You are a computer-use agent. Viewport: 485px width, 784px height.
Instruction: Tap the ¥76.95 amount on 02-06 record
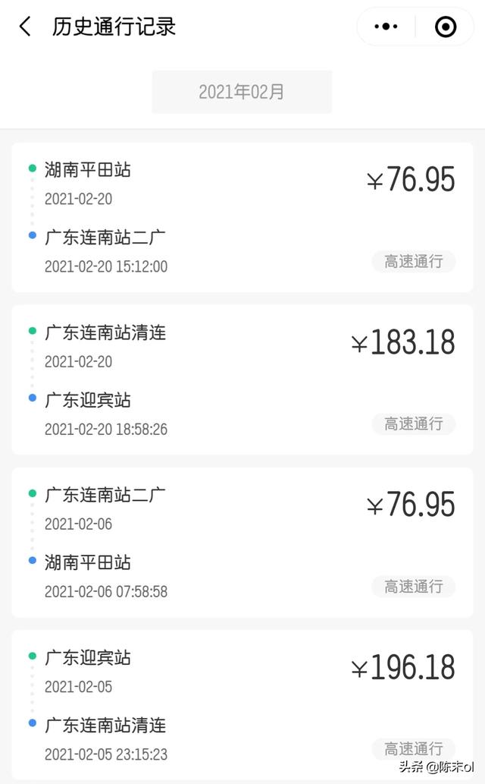pos(411,505)
